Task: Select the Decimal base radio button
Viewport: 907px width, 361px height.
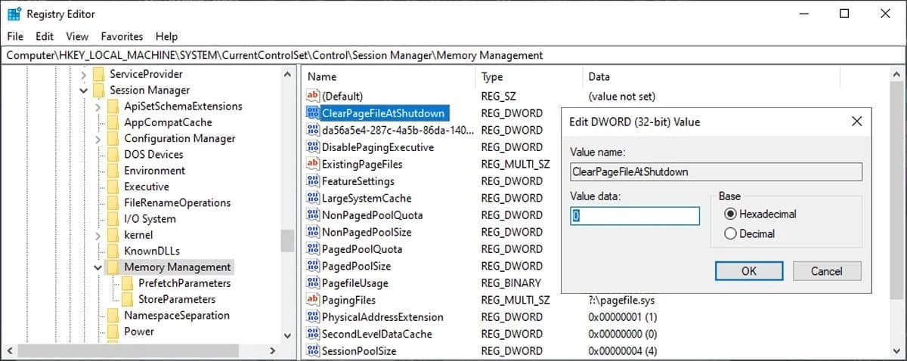Action: [x=730, y=234]
